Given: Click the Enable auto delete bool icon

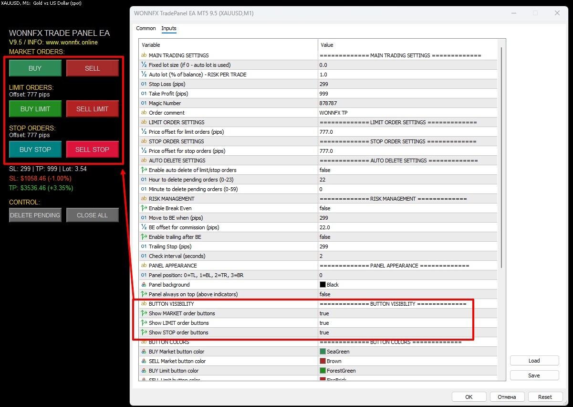Looking at the screenshot, I should (x=144, y=170).
